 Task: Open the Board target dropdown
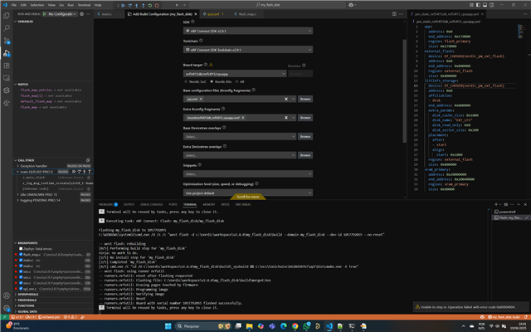point(235,74)
